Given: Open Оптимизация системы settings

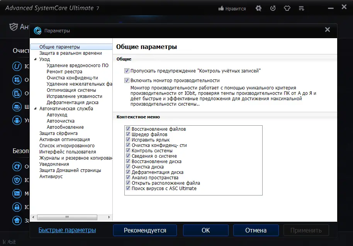Looking at the screenshot, I should (71, 90).
